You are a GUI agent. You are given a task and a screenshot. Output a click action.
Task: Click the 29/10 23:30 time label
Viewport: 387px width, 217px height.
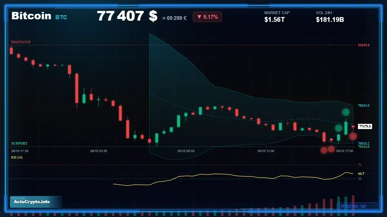98,151
